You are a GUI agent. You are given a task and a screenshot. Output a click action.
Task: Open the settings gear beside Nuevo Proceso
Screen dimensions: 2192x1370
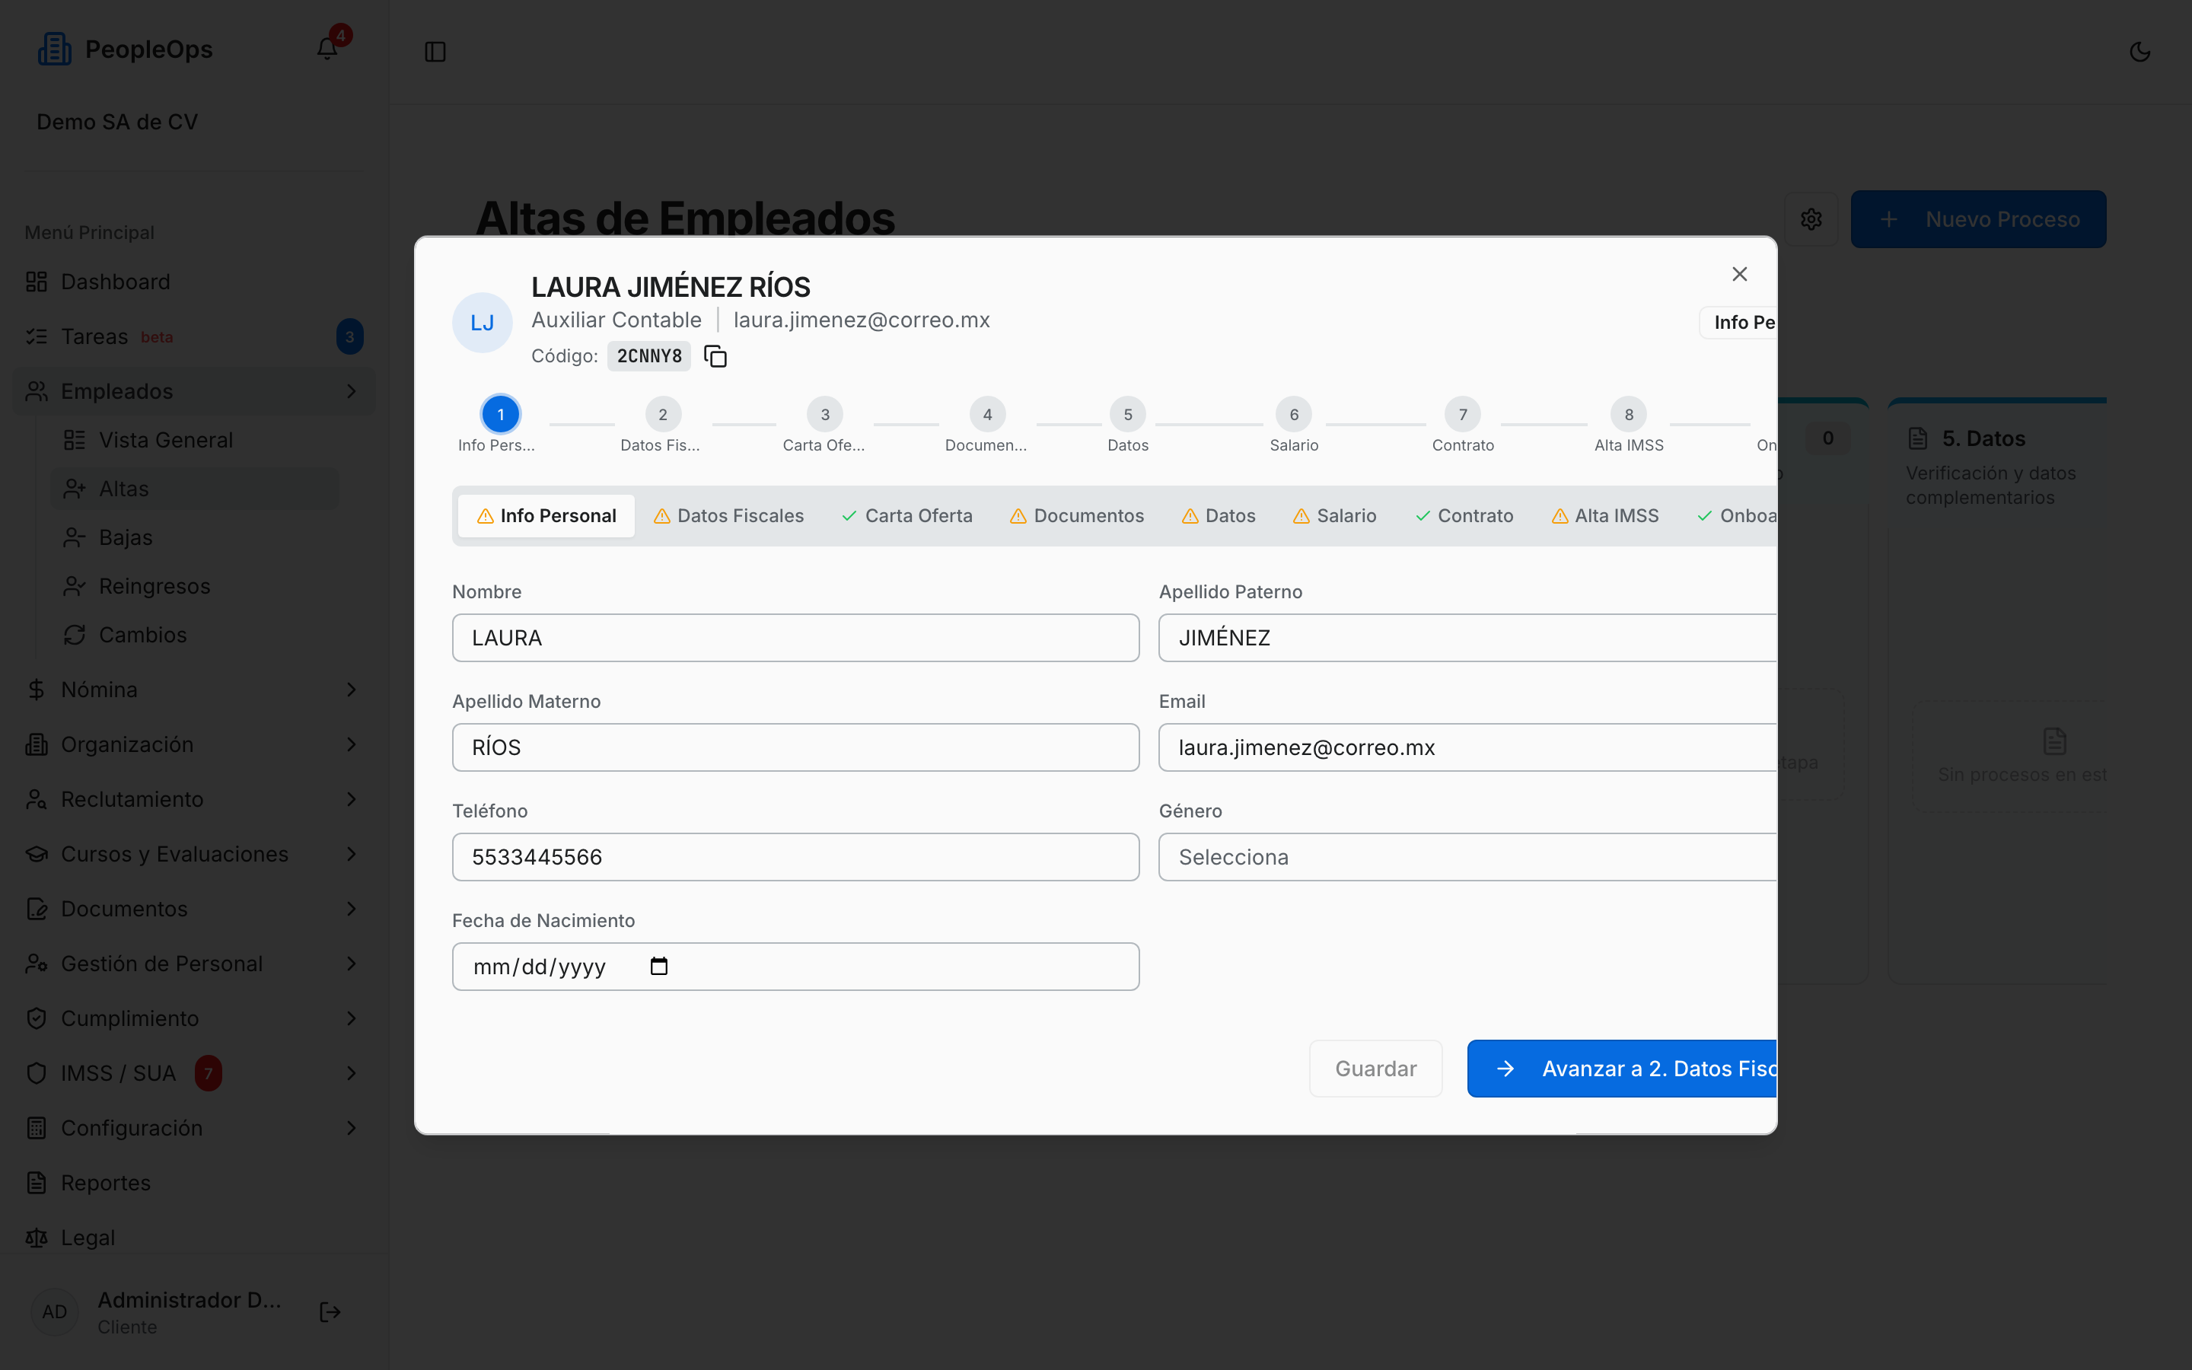(1811, 219)
